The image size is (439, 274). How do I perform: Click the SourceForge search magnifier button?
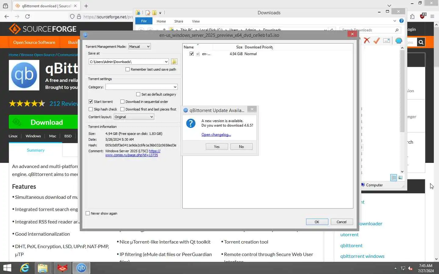pos(421,42)
